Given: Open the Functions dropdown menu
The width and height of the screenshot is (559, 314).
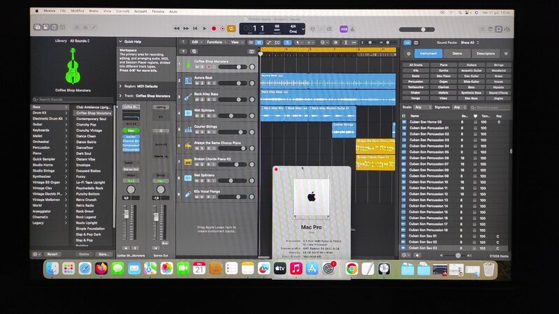Looking at the screenshot, I should (x=217, y=42).
